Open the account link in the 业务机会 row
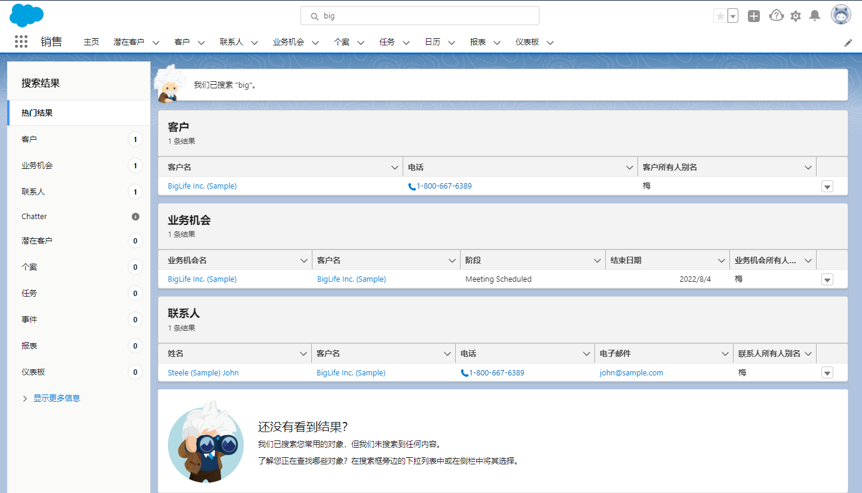Image resolution: width=862 pixels, height=493 pixels. [x=351, y=279]
